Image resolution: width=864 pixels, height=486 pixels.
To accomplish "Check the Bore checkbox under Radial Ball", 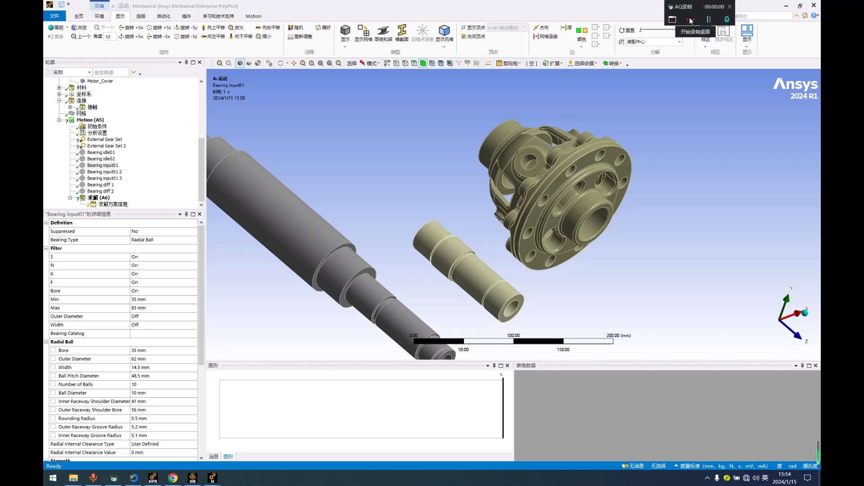I will [x=53, y=350].
